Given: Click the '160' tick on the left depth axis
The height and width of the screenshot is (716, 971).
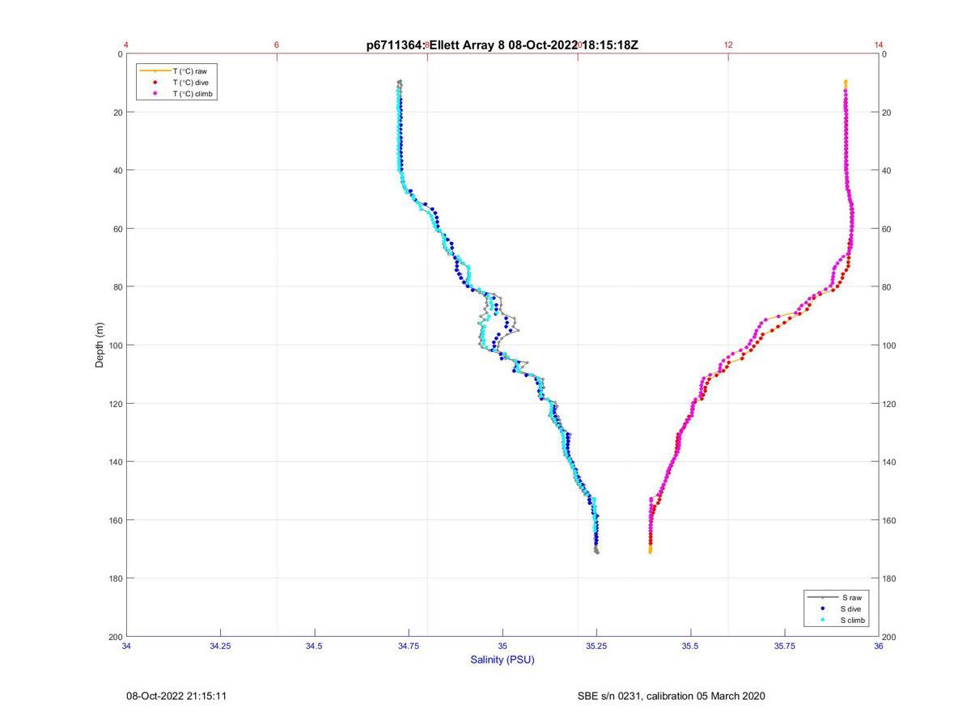Looking at the screenshot, I should (x=116, y=520).
